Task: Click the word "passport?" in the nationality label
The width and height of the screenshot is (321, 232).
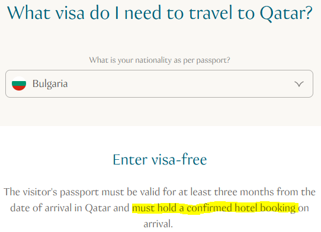Action: [213, 60]
